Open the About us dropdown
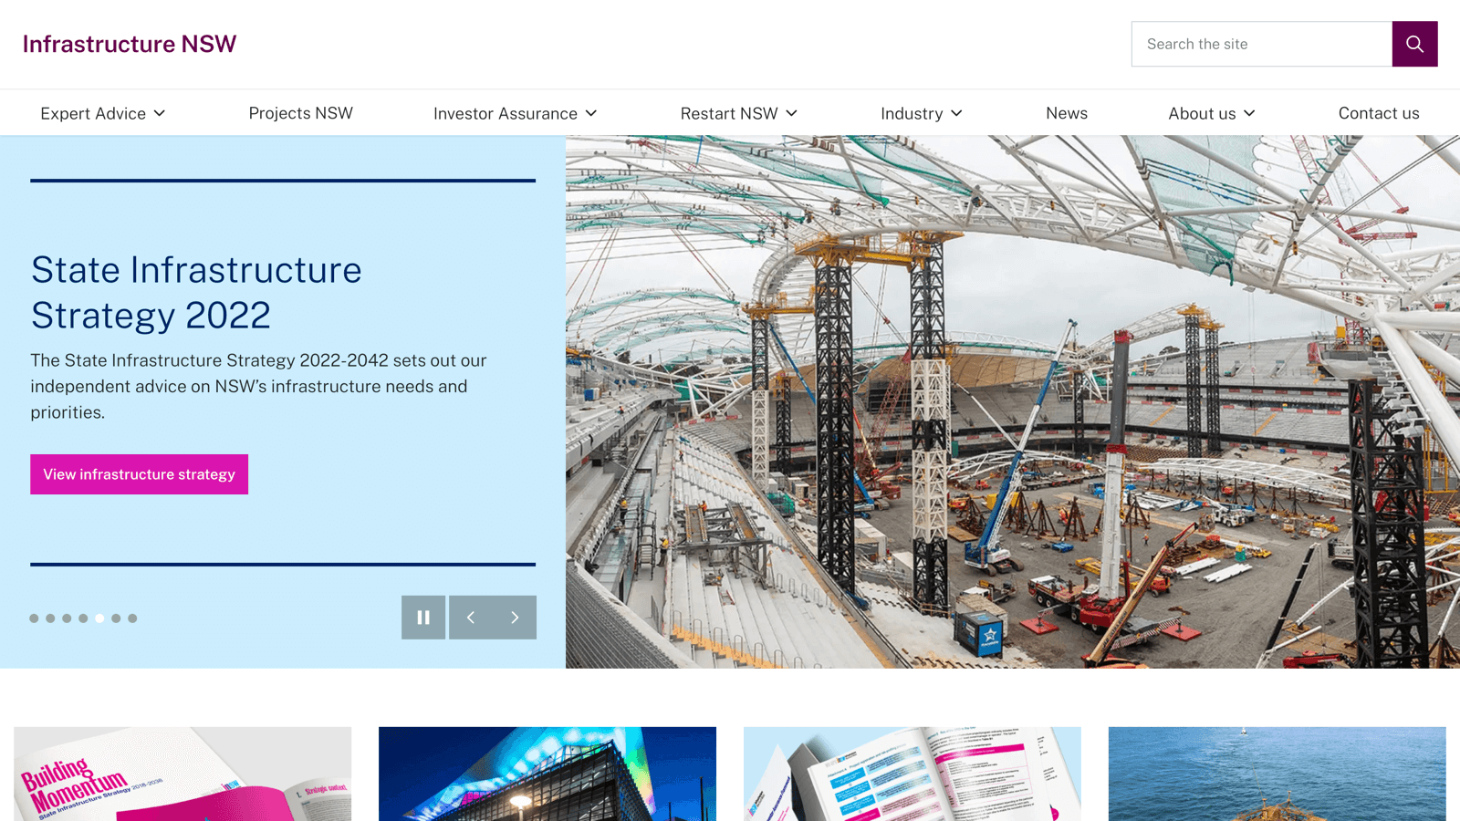Screen dimensions: 1460x821 [1211, 113]
